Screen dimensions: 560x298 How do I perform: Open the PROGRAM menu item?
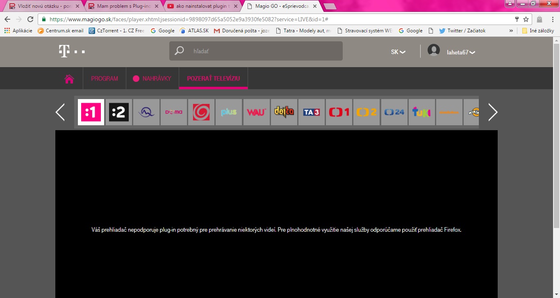pos(105,79)
